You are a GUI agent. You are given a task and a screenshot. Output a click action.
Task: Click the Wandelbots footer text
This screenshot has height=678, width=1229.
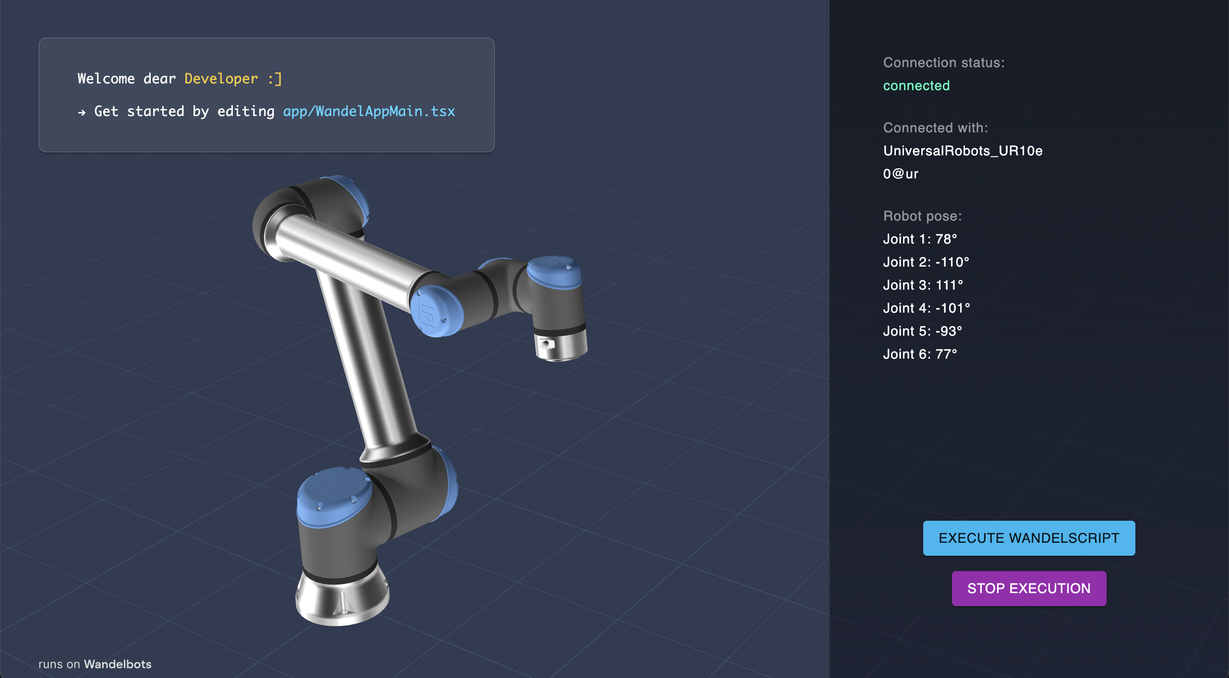pyautogui.click(x=118, y=664)
